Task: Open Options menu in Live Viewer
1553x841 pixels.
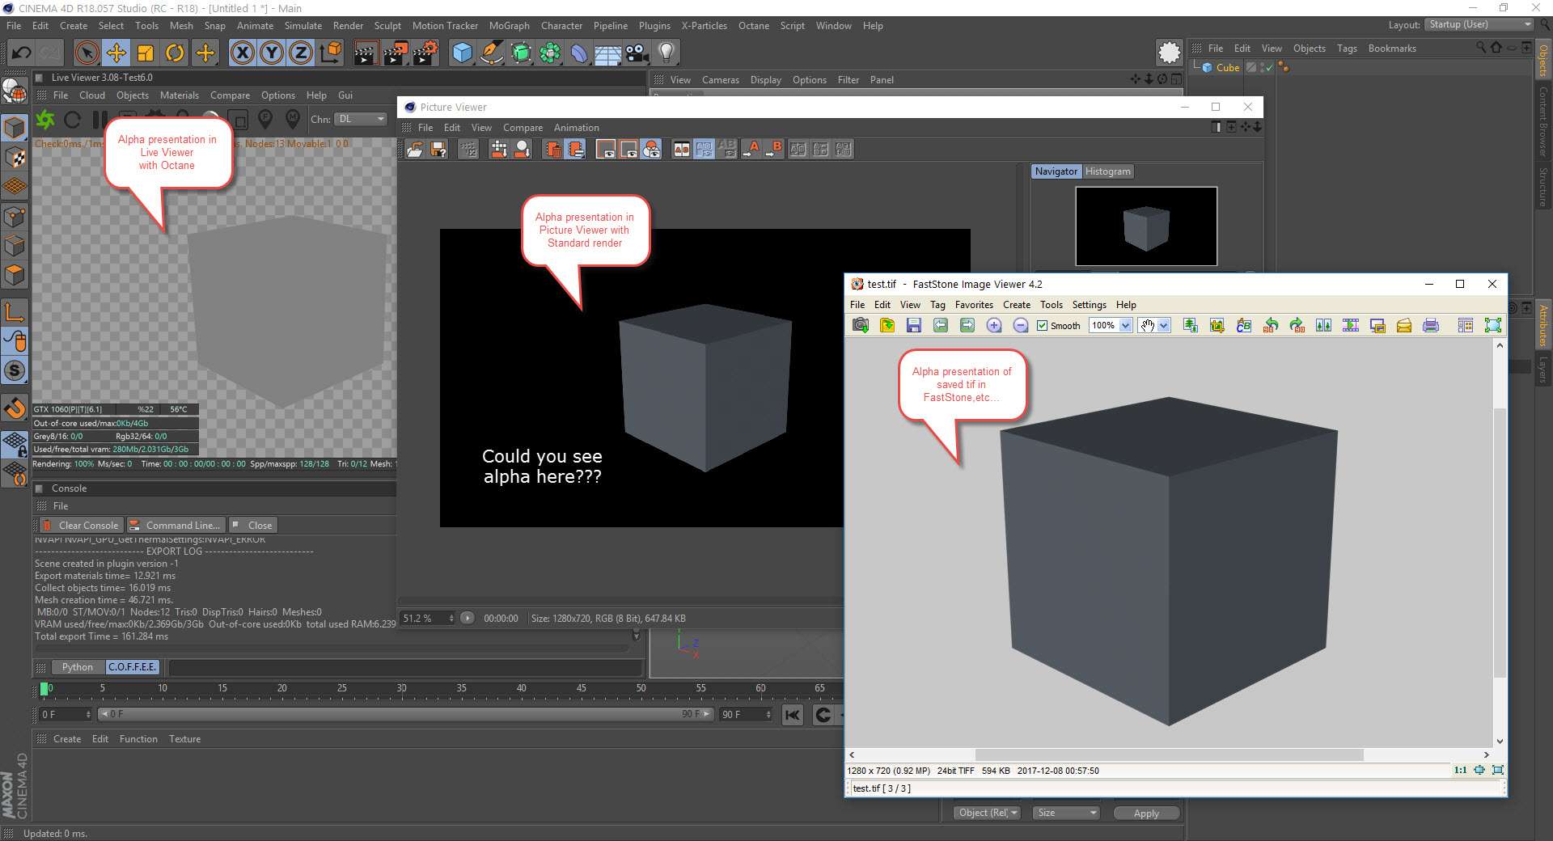Action: coord(277,95)
